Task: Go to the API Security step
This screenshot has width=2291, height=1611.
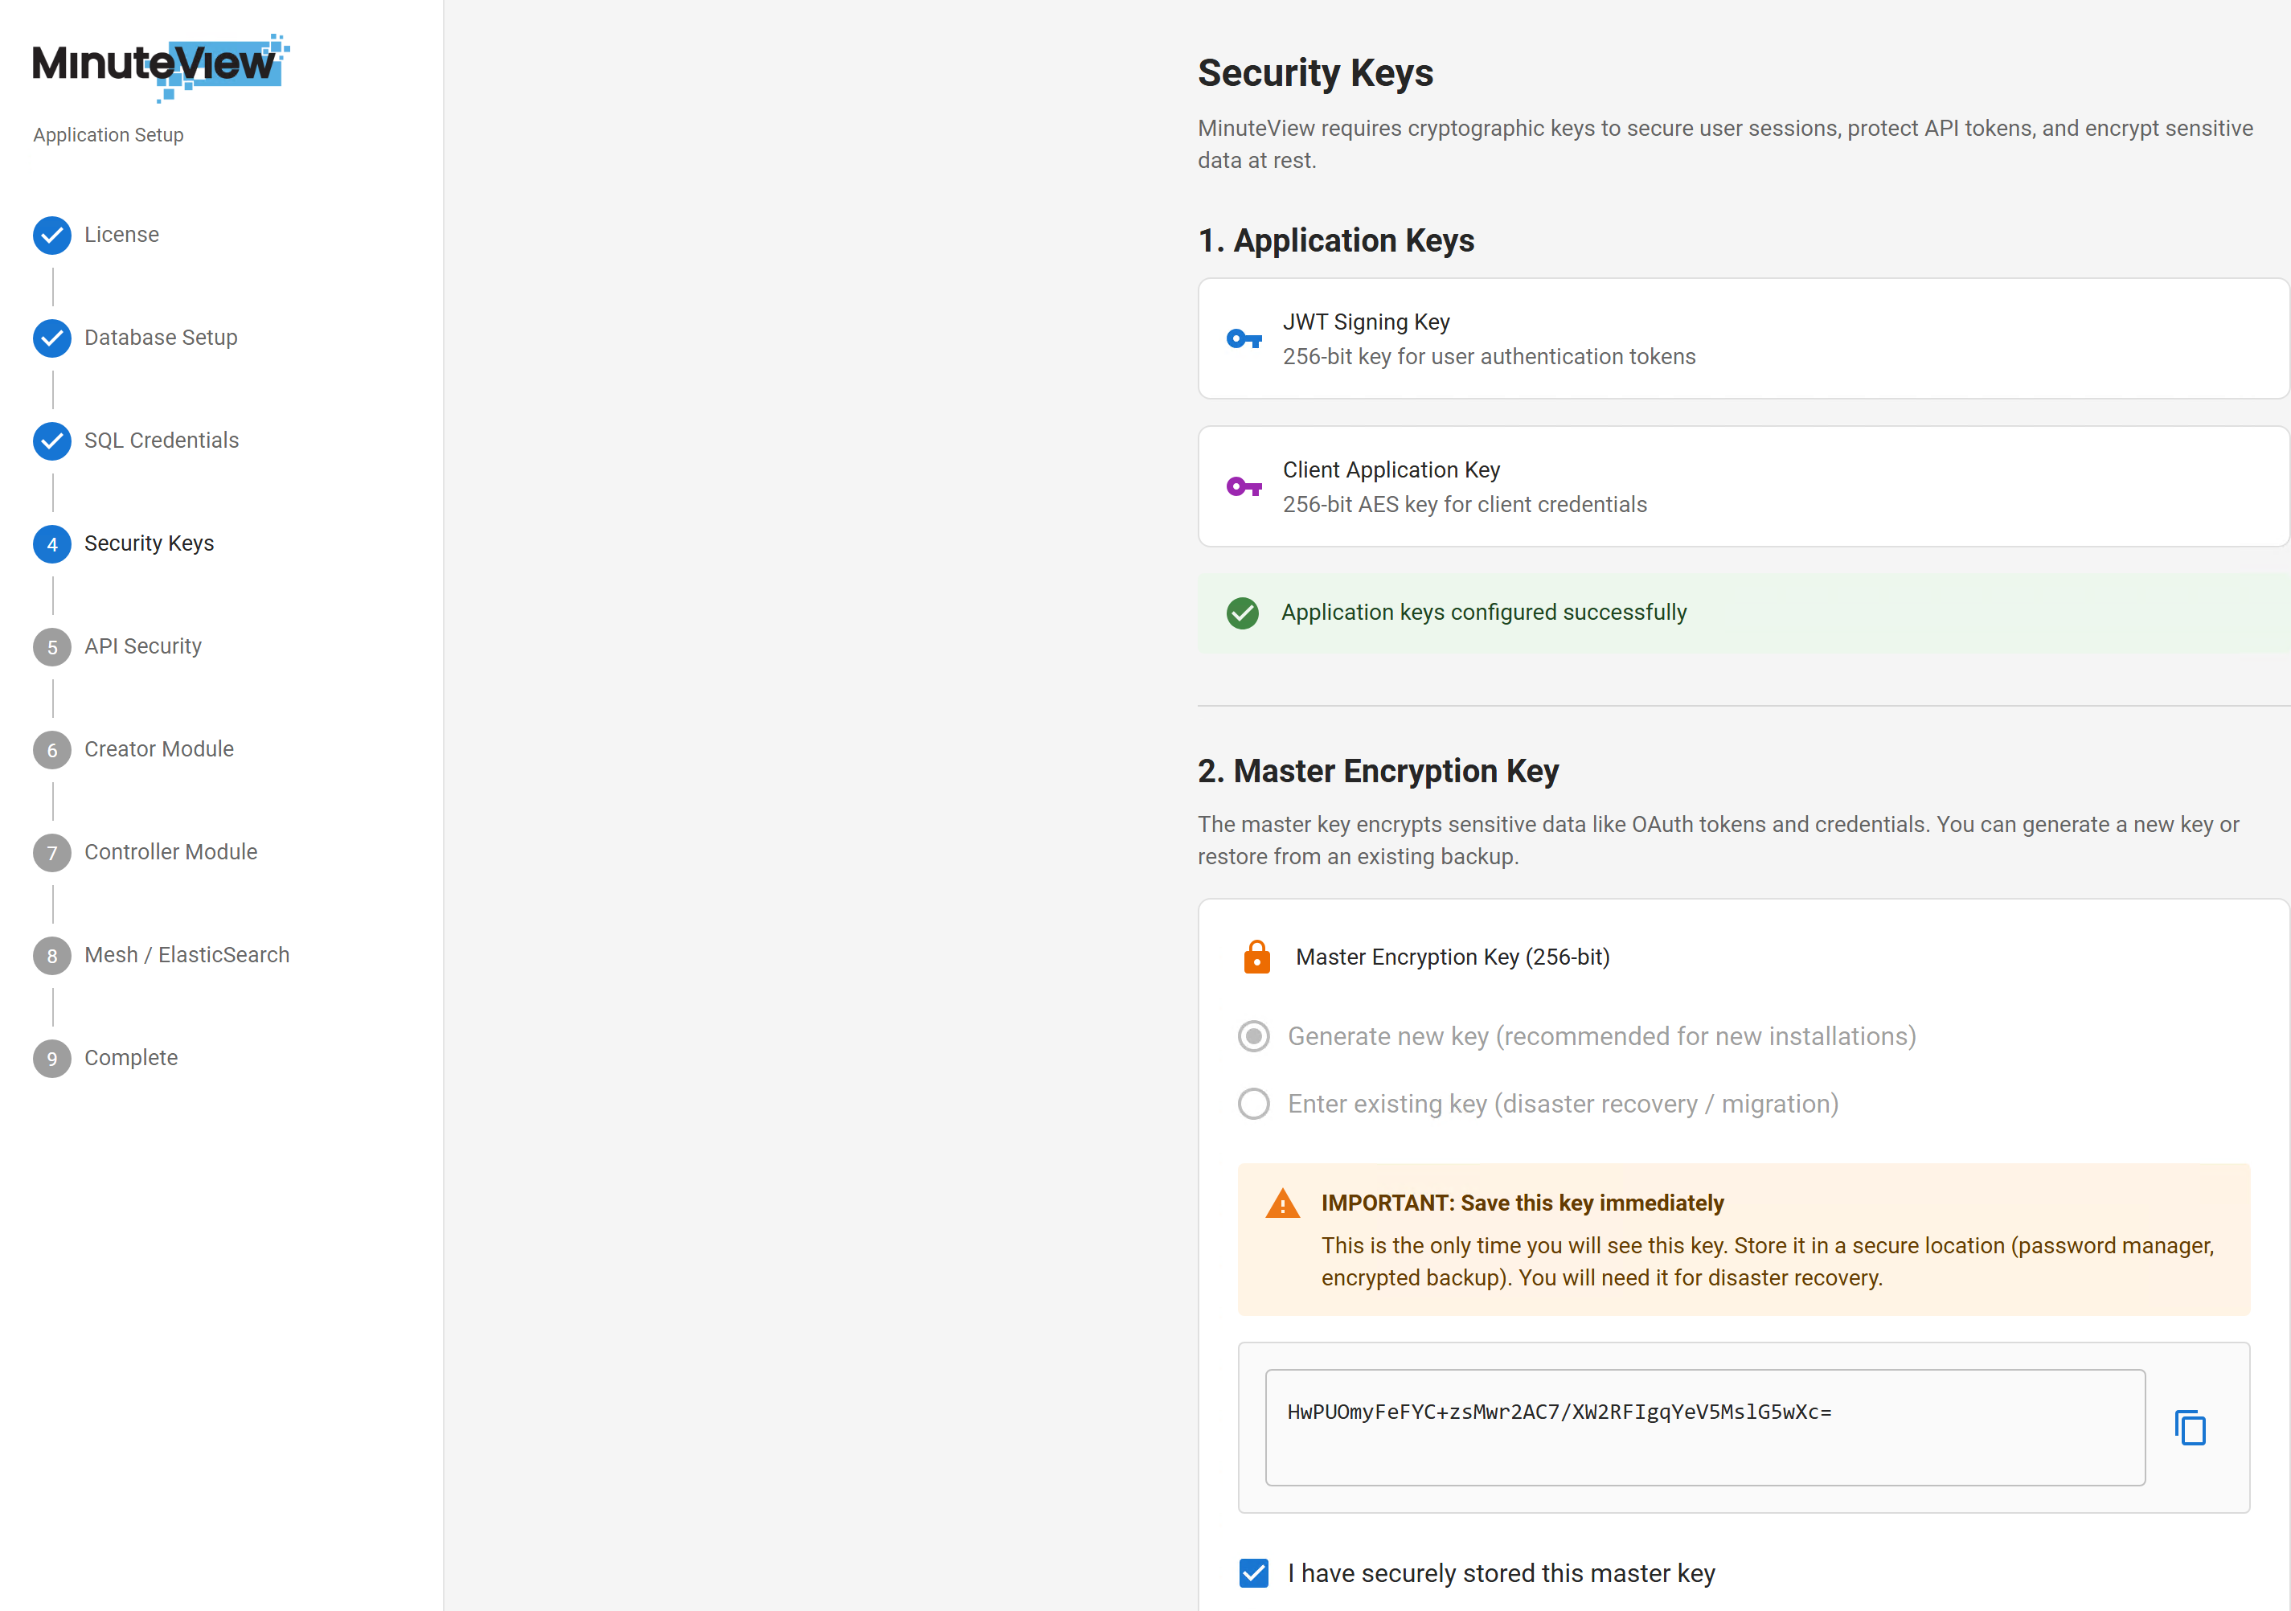Action: (143, 647)
